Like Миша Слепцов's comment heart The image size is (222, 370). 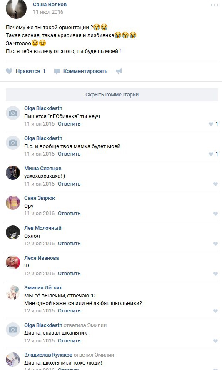[215, 184]
